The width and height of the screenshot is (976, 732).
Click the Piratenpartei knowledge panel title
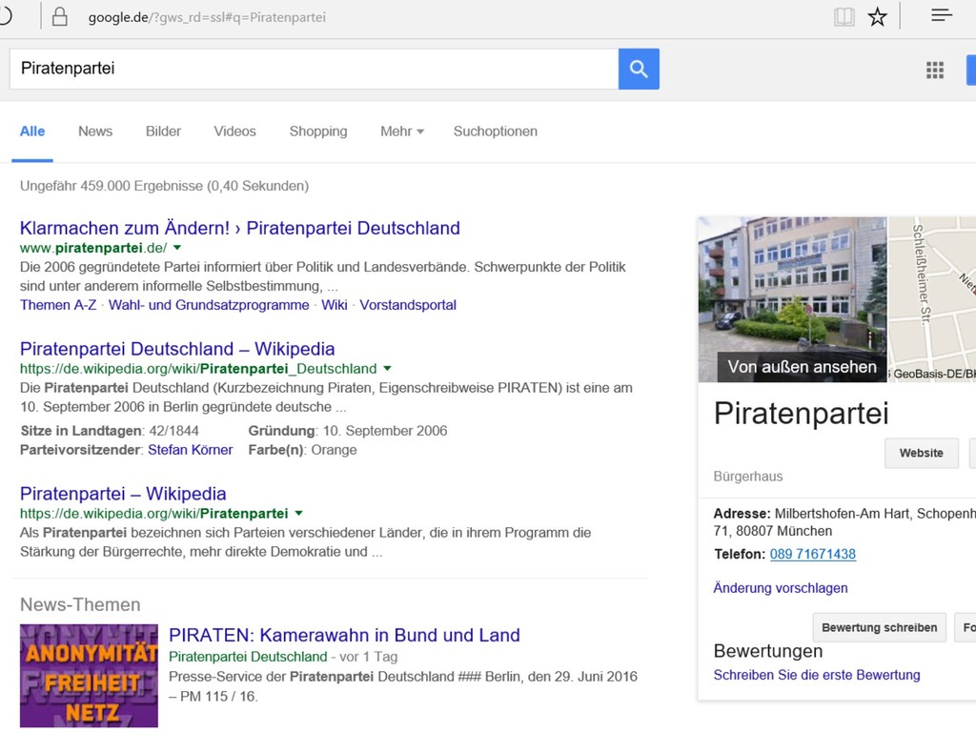801,414
